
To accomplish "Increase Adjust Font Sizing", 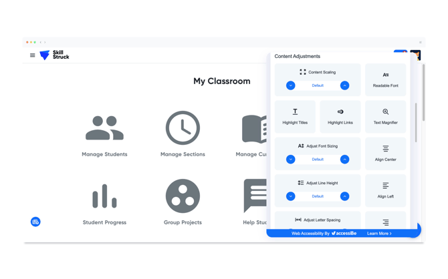I will [x=344, y=159].
